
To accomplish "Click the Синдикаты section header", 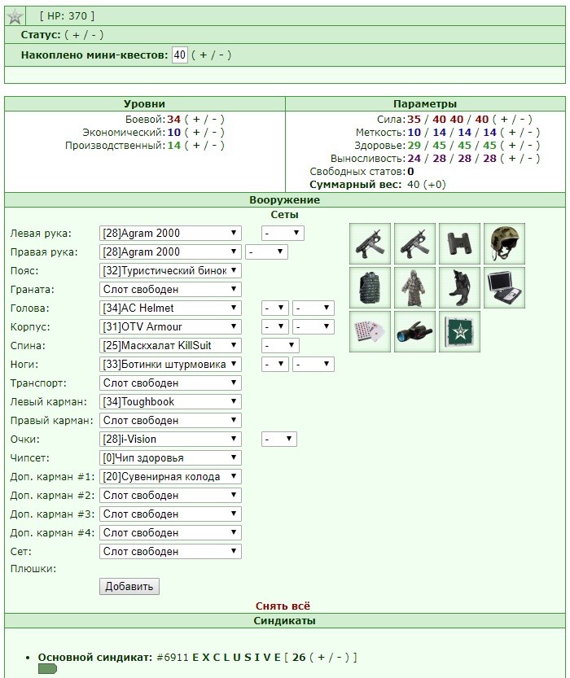I will pos(284,620).
